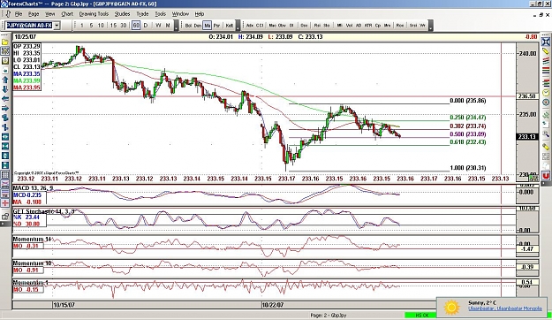Viewport: 552px width, 320px height.
Task: Click the horizontal compress chart icon
Action: 5,146
